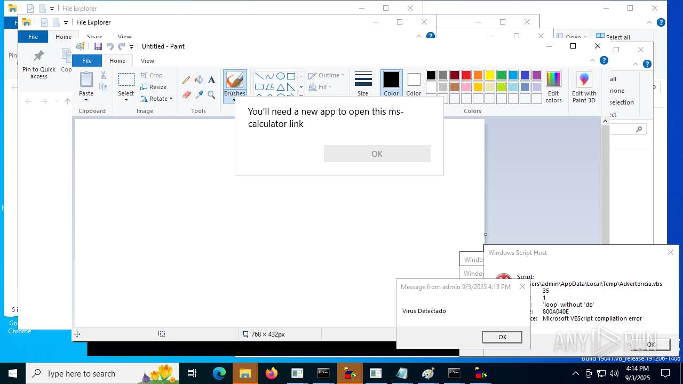
Task: Open Microsoft Edge from the taskbar
Action: point(219,373)
